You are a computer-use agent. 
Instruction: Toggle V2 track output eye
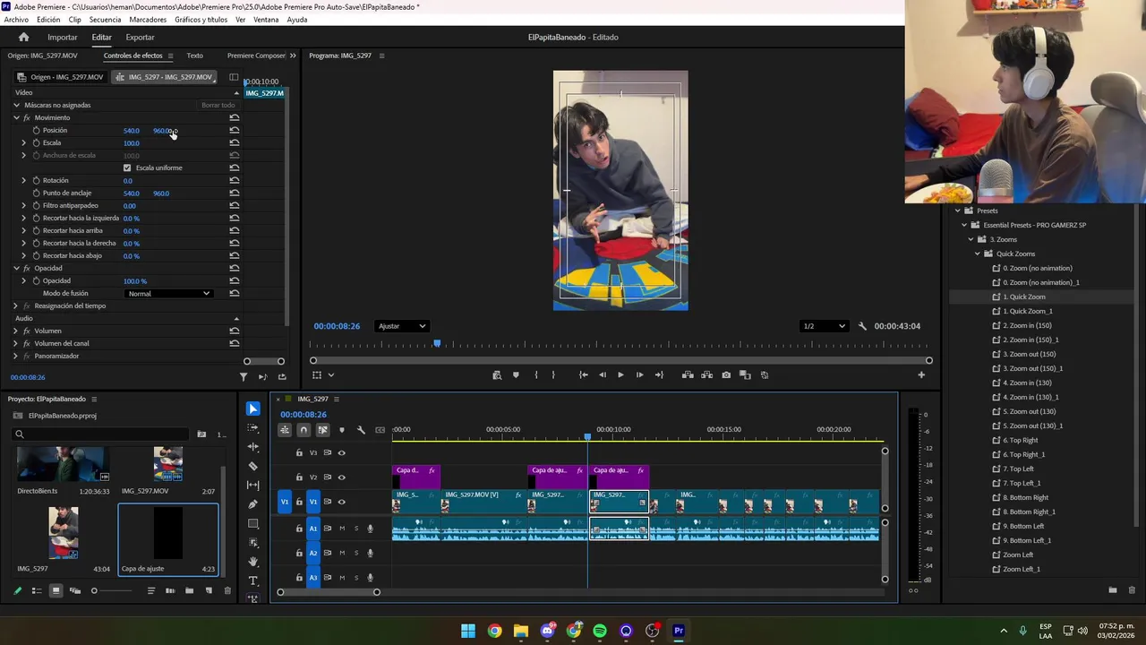(341, 477)
